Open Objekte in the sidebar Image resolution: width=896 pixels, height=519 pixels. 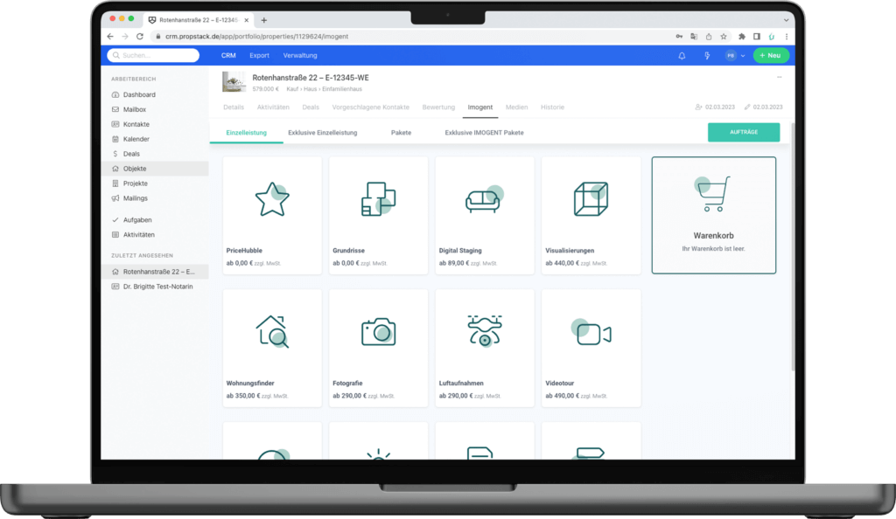click(155, 169)
